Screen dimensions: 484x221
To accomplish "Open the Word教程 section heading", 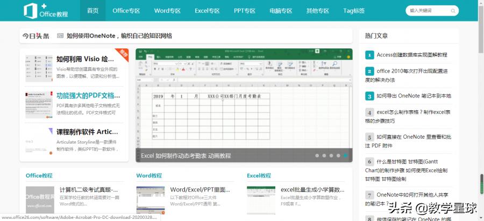I will click(x=149, y=176).
